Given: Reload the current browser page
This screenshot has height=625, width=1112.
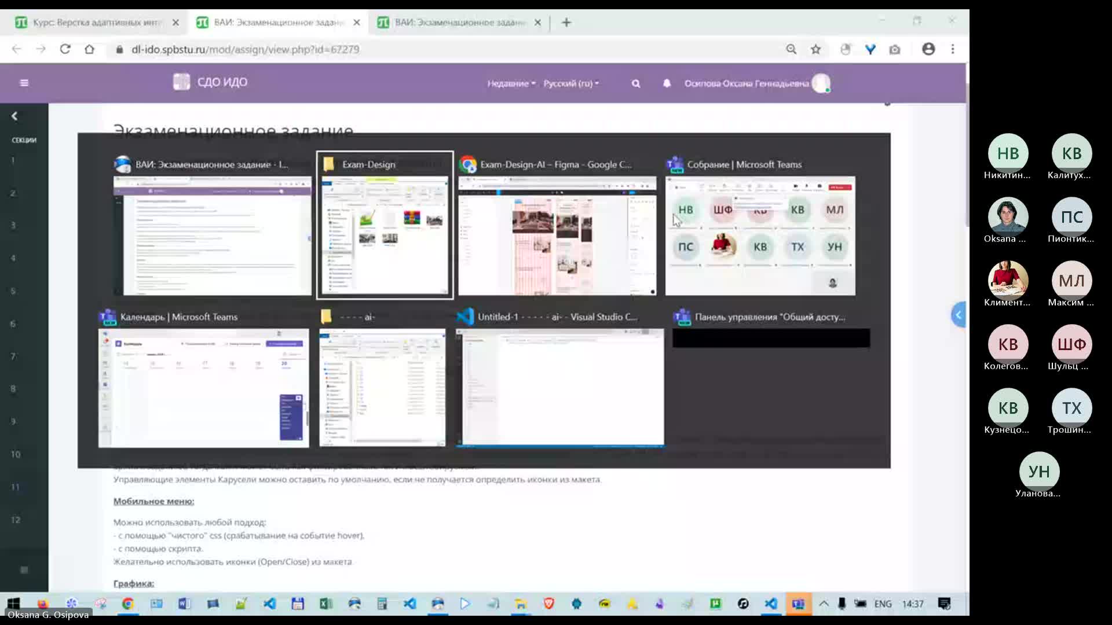Looking at the screenshot, I should (x=65, y=49).
